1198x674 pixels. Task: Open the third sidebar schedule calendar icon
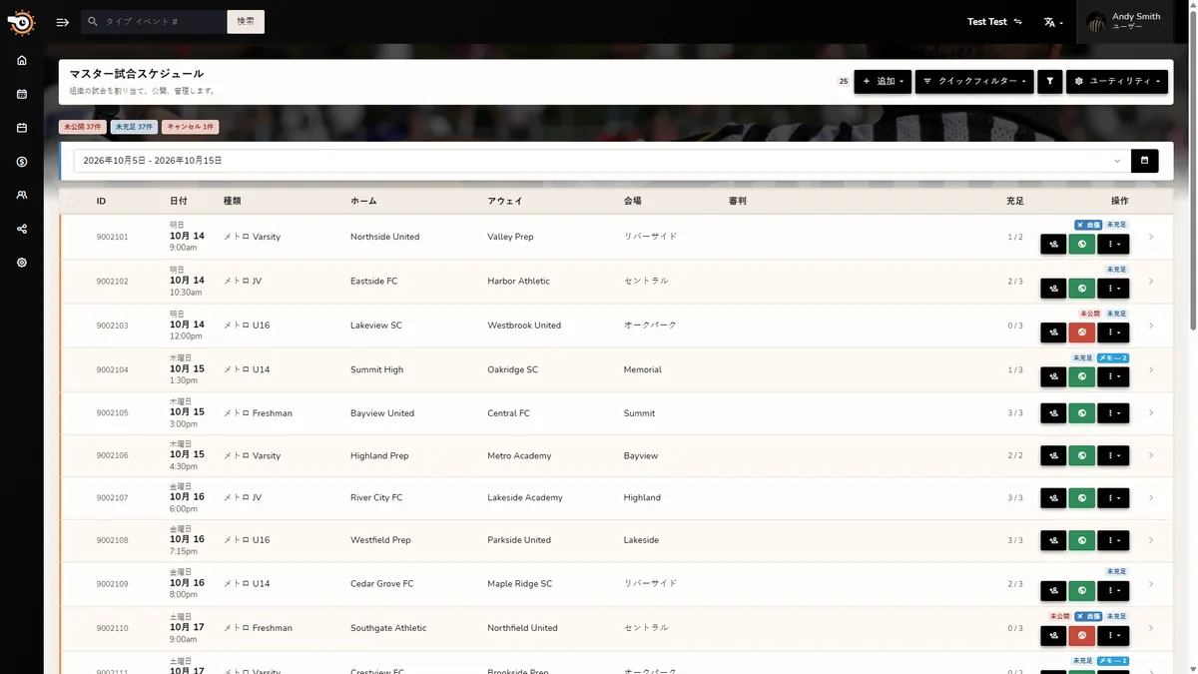point(22,128)
